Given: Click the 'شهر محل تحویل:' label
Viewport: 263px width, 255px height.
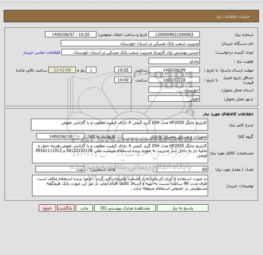Looking at the screenshot, I should pyautogui.click(x=238, y=99).
